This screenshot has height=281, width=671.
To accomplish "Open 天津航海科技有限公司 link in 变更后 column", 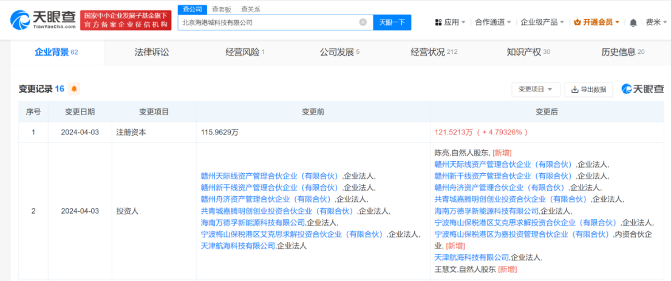I will [x=472, y=257].
